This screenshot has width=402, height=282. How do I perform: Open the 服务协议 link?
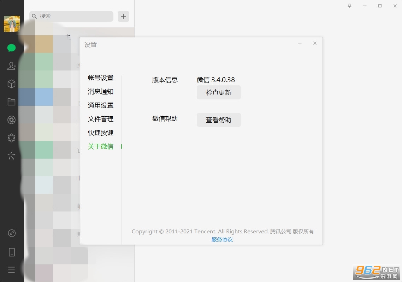(x=222, y=239)
